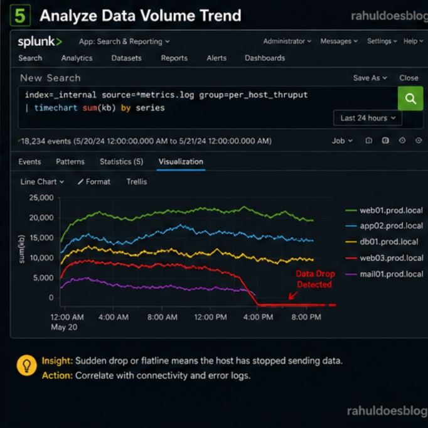
Task: Expand the Job menu
Action: (x=342, y=141)
